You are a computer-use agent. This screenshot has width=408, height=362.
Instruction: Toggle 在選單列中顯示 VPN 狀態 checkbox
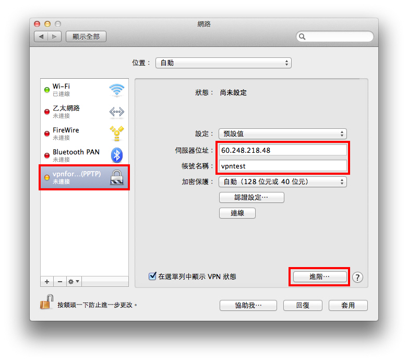(152, 276)
